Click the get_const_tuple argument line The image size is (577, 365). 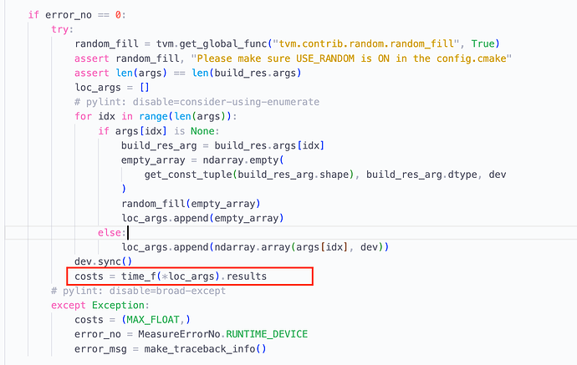(x=326, y=174)
